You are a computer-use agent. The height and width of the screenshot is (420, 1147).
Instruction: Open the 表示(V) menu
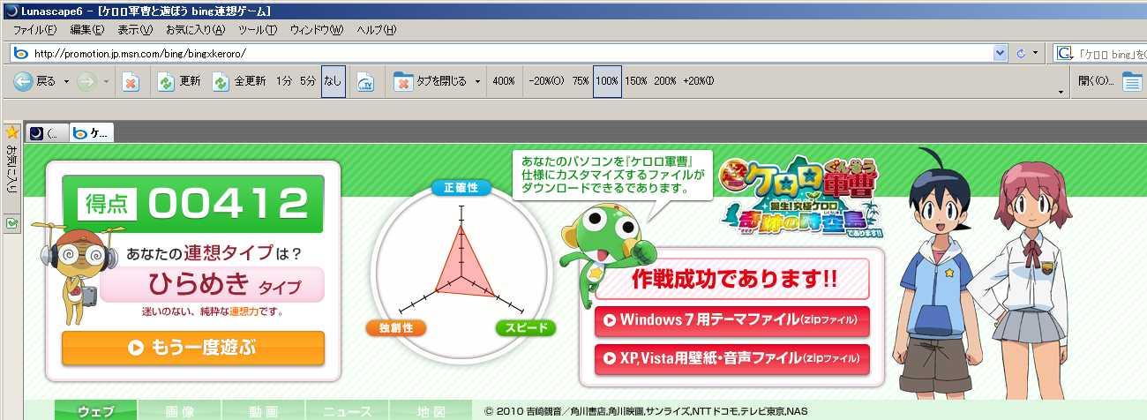(x=135, y=30)
